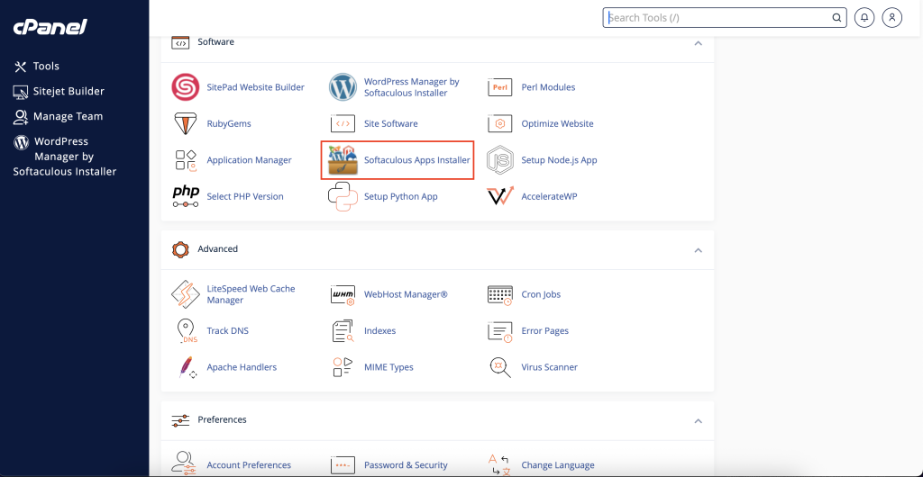
Task: Collapse the Advanced section chevron
Action: click(699, 250)
